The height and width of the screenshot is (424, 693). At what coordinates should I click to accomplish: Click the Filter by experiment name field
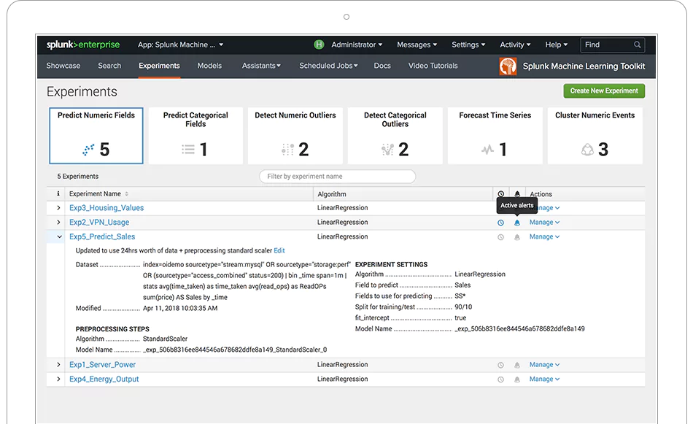click(337, 177)
